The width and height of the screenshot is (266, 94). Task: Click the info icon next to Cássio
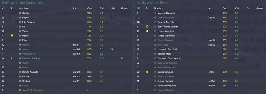click(20, 13)
